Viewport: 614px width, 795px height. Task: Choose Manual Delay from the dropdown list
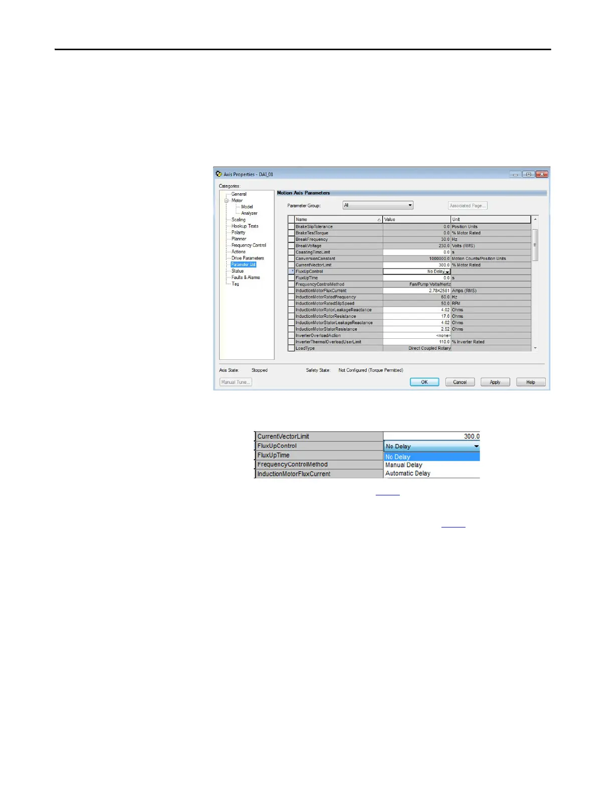pos(404,465)
